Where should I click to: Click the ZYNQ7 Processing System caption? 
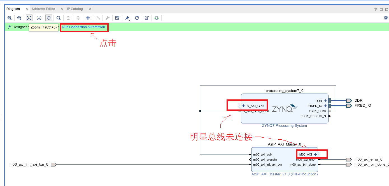click(x=285, y=126)
